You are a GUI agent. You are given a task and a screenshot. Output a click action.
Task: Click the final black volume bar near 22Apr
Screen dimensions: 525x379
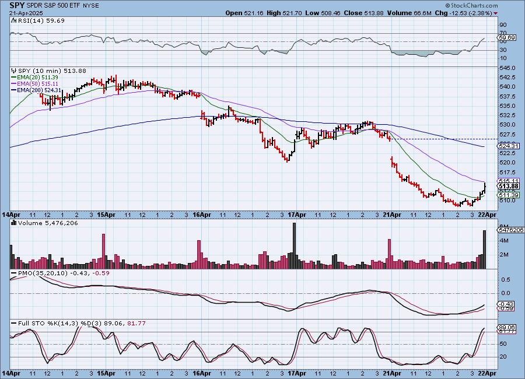coord(484,250)
